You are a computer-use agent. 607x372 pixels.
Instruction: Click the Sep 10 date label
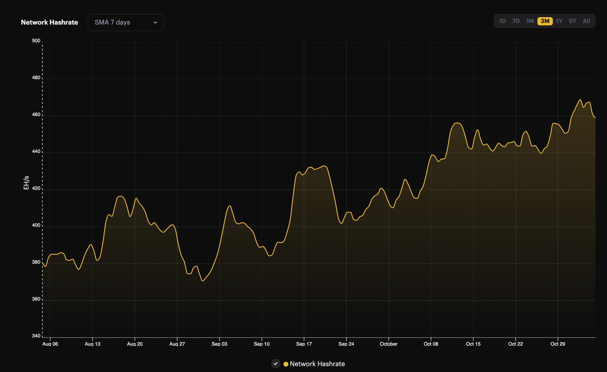point(262,344)
